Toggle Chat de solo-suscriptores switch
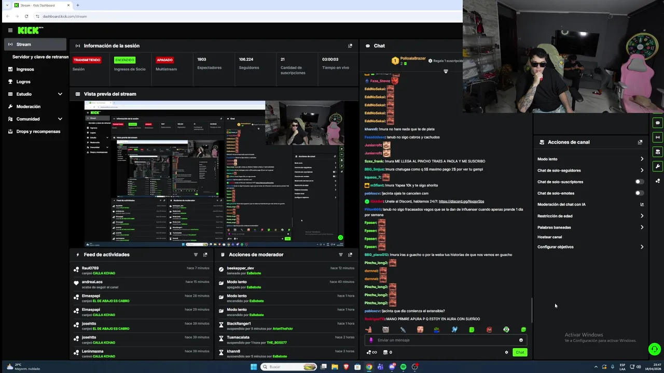This screenshot has height=373, width=664. pyautogui.click(x=640, y=182)
